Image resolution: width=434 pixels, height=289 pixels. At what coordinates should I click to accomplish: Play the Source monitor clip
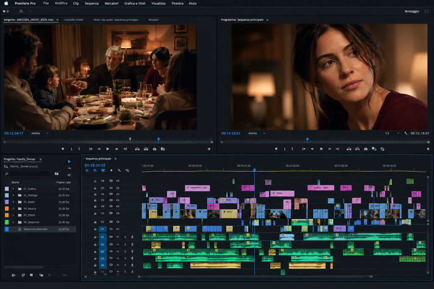point(108,149)
